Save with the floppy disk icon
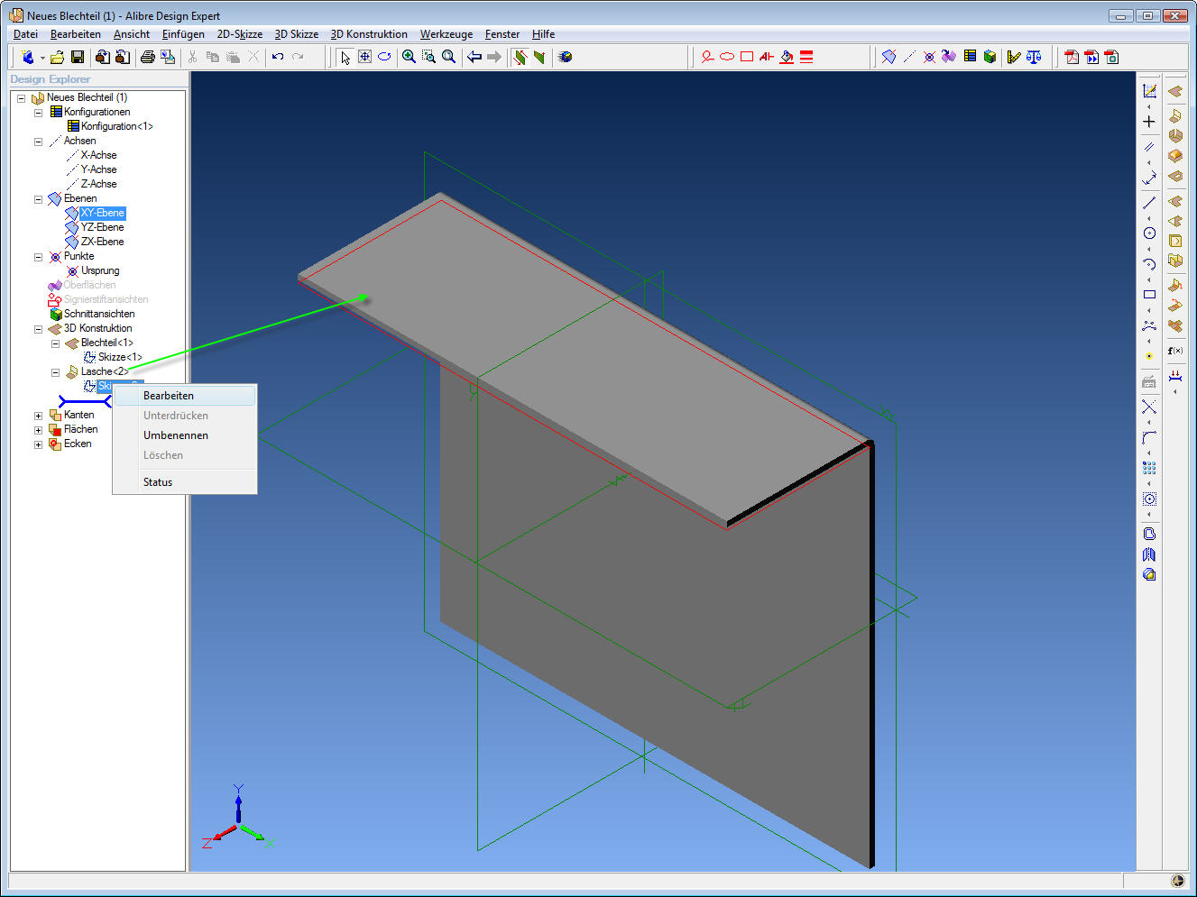 pyautogui.click(x=78, y=57)
